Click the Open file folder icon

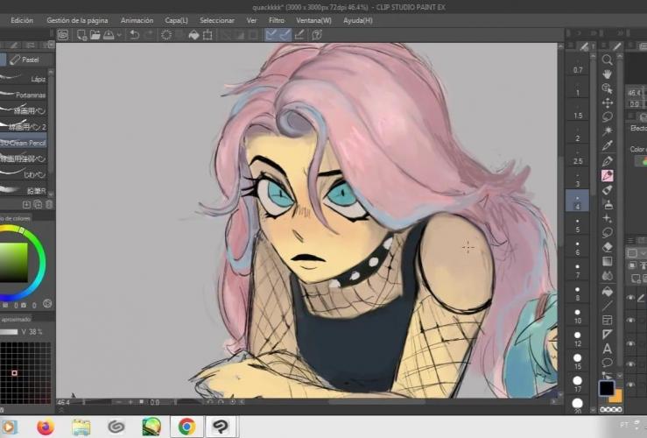coord(95,35)
